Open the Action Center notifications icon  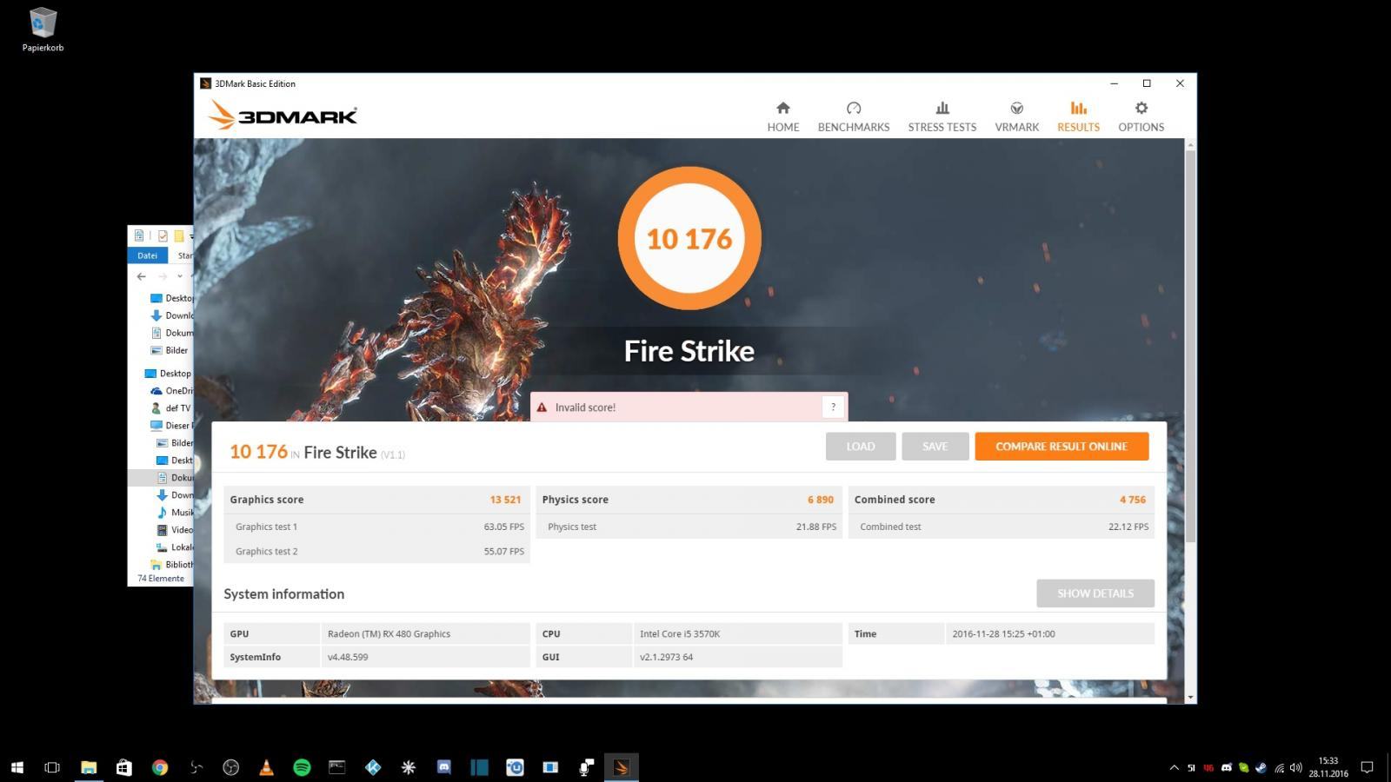(x=1367, y=767)
